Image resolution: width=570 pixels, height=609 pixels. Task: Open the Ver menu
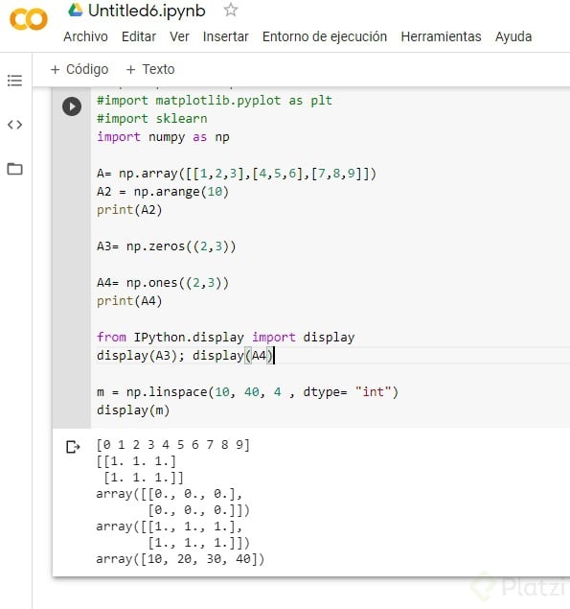[179, 36]
